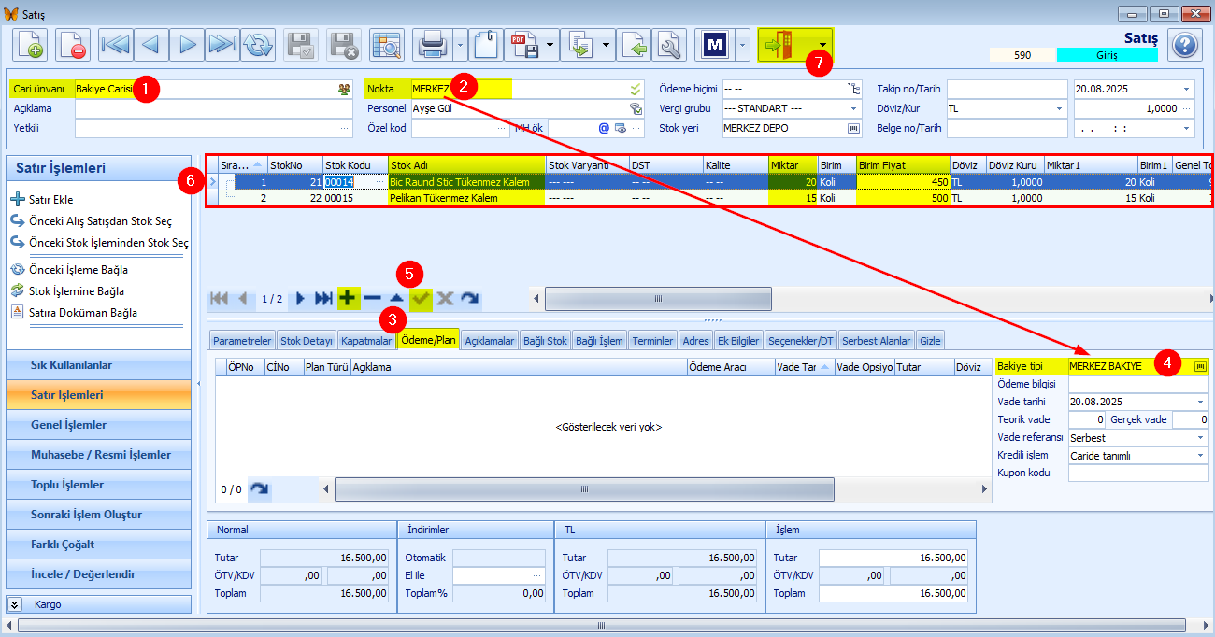Confirm row with the checkmark icon
This screenshot has height=637, width=1215.
click(x=421, y=299)
